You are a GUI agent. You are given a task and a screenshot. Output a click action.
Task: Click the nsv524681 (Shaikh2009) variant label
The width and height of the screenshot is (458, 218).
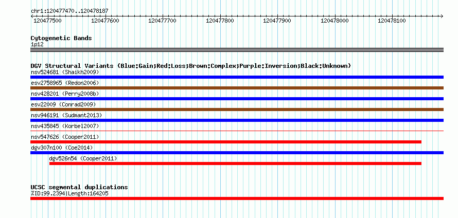[65, 72]
